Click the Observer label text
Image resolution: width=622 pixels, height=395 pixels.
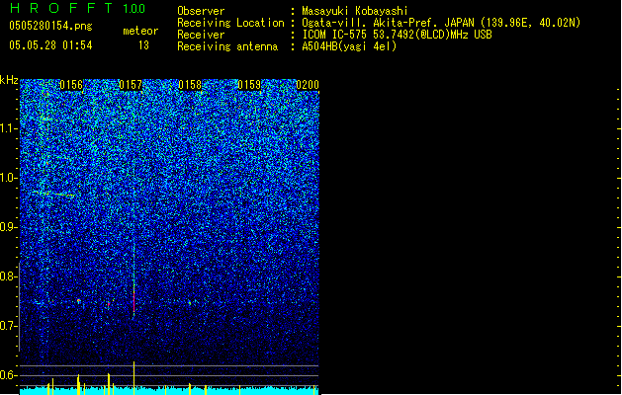coord(201,11)
